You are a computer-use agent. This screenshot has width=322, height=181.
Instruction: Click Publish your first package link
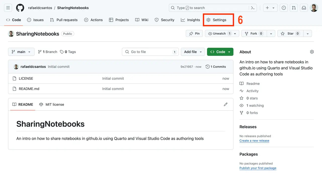click(258, 168)
